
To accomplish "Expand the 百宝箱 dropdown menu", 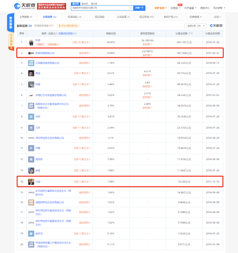I will pyautogui.click(x=175, y=8).
